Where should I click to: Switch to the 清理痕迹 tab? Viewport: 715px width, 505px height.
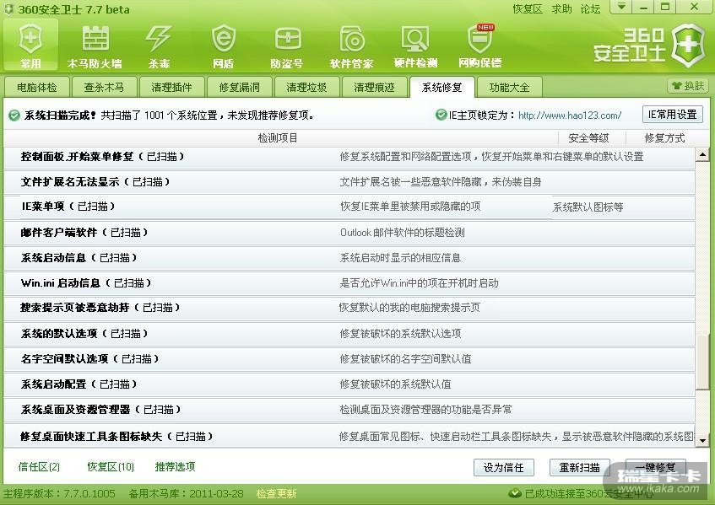point(374,87)
